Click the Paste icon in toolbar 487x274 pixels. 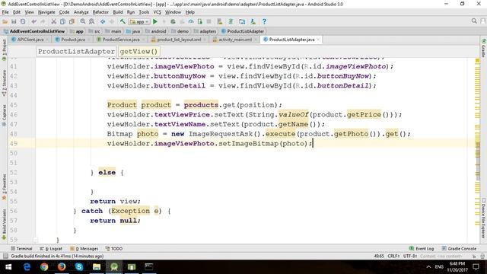click(72, 21)
